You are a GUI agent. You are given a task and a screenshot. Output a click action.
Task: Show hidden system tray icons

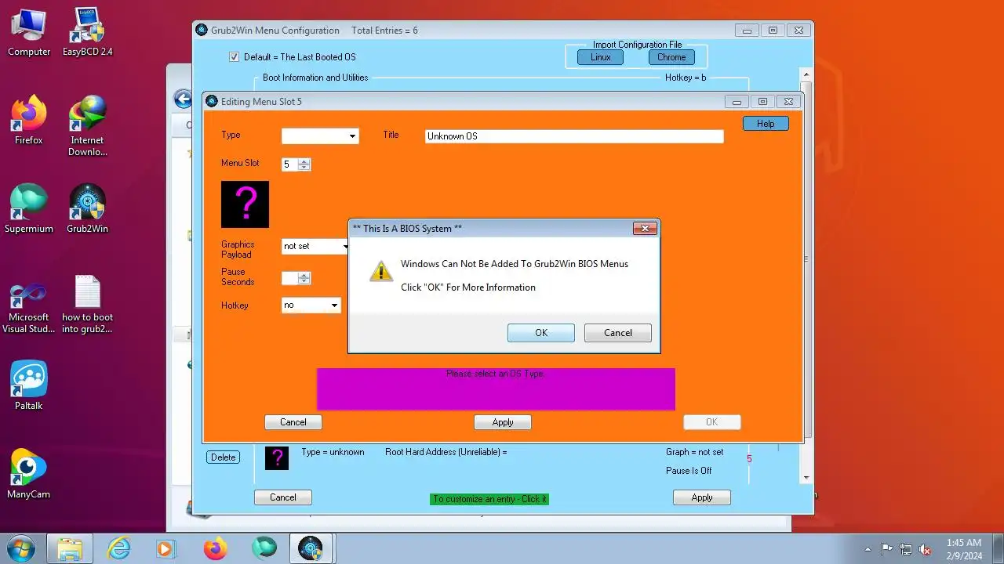pyautogui.click(x=868, y=549)
